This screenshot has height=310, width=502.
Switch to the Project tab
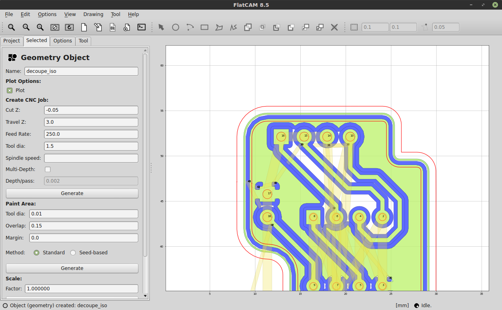click(x=12, y=41)
